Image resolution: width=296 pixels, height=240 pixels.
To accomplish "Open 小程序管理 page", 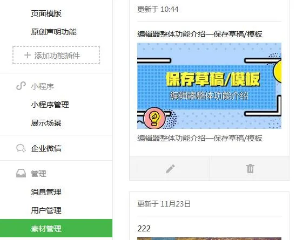I will point(50,105).
